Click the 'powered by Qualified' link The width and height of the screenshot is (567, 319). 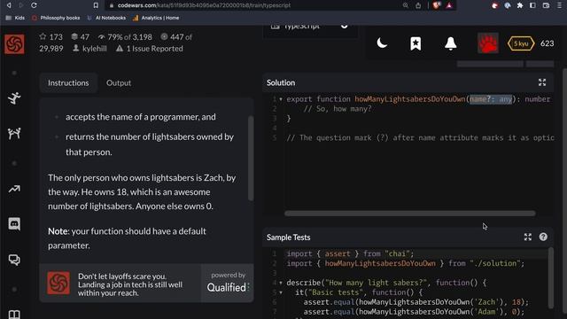pos(228,283)
